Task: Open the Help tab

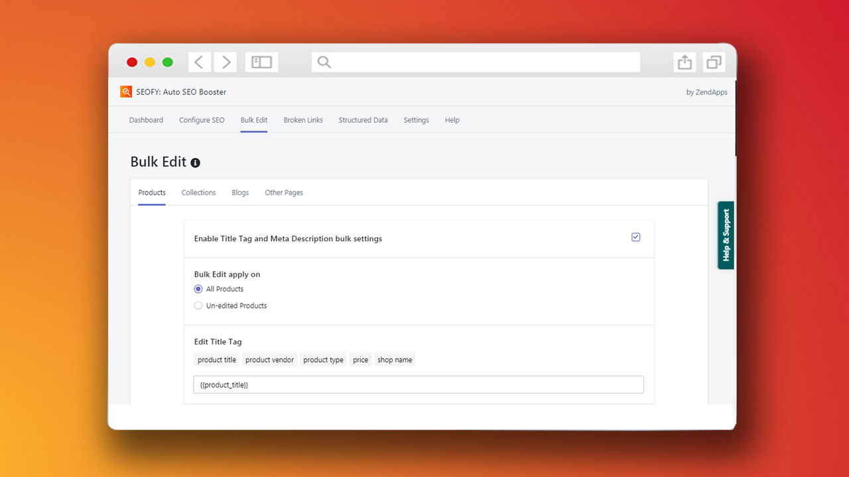Action: click(452, 120)
